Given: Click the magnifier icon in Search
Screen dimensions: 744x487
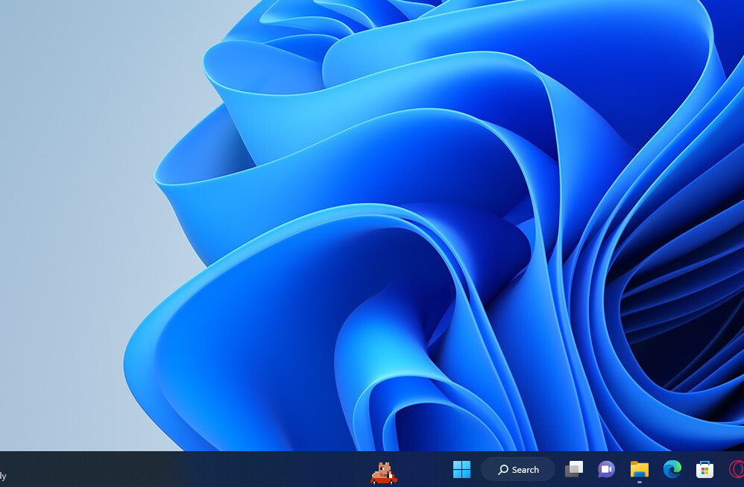Looking at the screenshot, I should point(503,470).
